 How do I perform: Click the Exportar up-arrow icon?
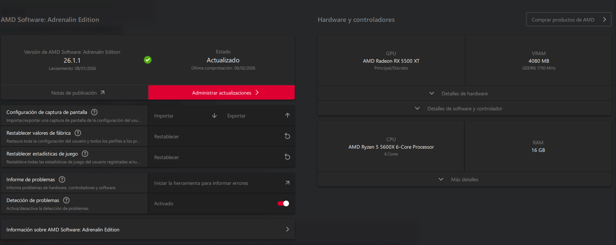[x=287, y=115]
